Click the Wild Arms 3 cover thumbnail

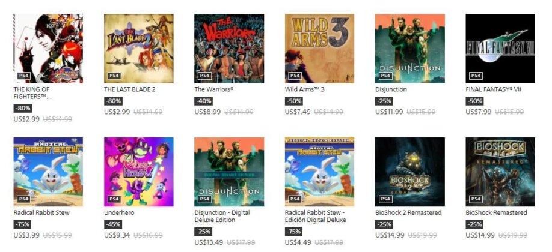[319, 49]
